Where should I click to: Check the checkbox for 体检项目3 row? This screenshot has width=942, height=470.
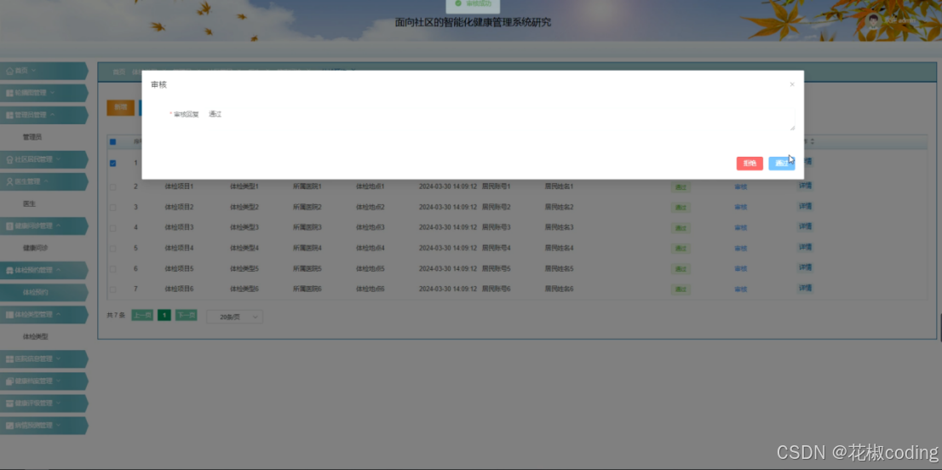[112, 227]
